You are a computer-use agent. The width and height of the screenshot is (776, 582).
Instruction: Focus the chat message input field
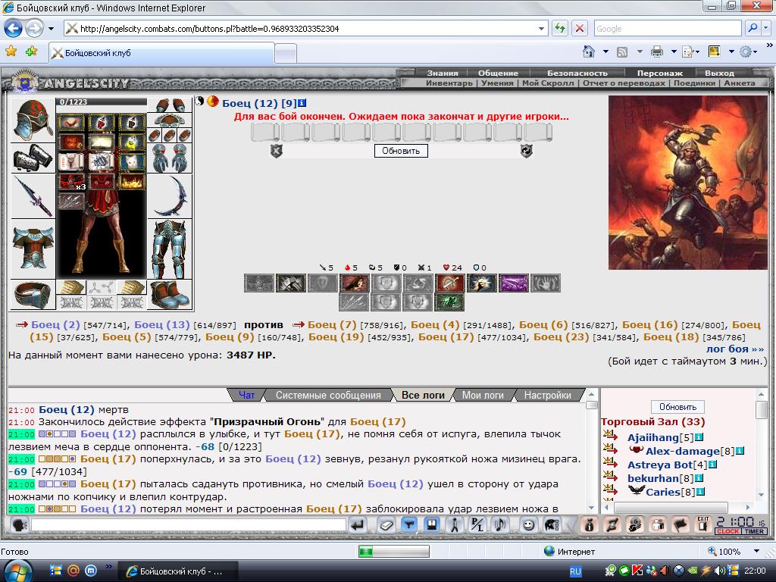coord(188,524)
